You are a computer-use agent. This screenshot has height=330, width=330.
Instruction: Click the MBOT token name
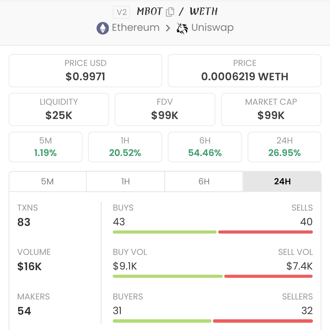[149, 12]
